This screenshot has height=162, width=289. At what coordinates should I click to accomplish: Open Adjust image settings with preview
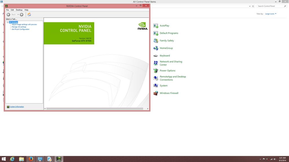pos(24,25)
